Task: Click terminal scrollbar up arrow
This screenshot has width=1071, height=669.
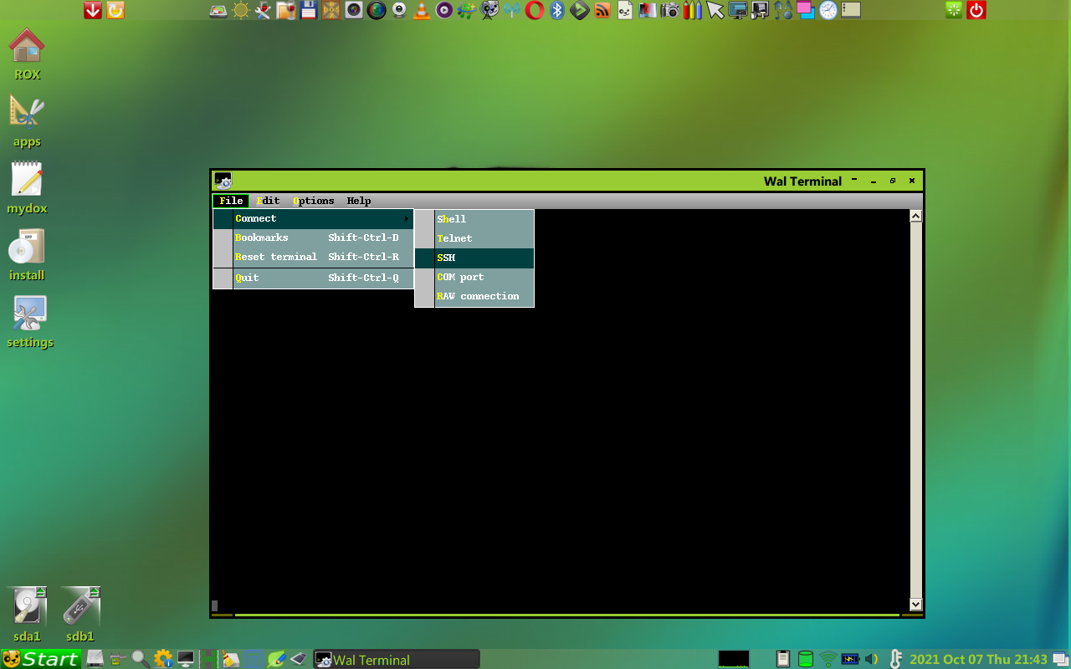Action: pyautogui.click(x=915, y=217)
